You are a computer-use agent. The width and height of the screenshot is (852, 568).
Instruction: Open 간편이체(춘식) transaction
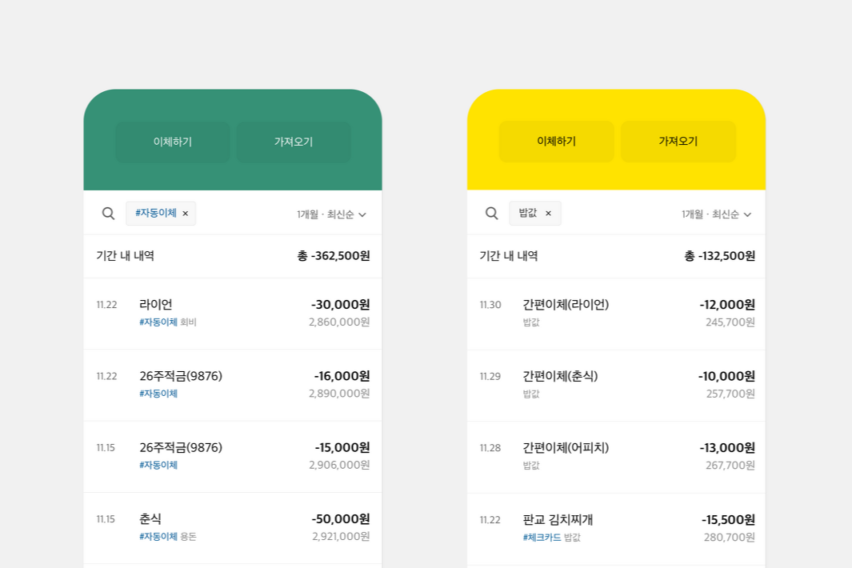(616, 386)
